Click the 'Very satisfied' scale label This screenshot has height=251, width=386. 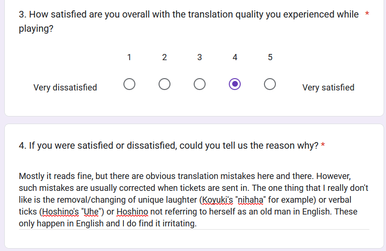[328, 88]
